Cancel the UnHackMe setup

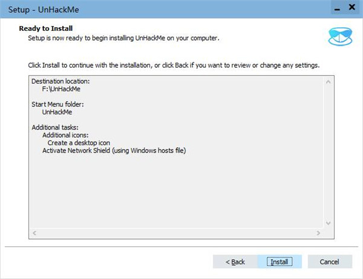click(330, 261)
